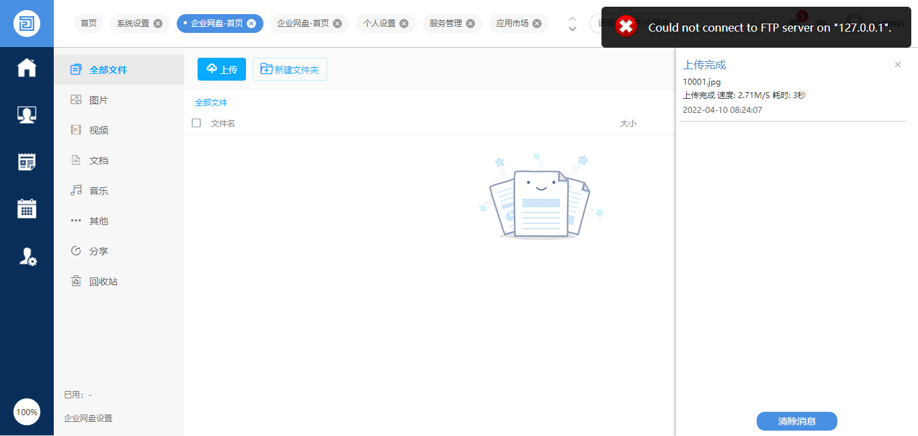The width and height of the screenshot is (918, 436).
Task: Click the 10001.jpg file name
Action: click(x=702, y=82)
